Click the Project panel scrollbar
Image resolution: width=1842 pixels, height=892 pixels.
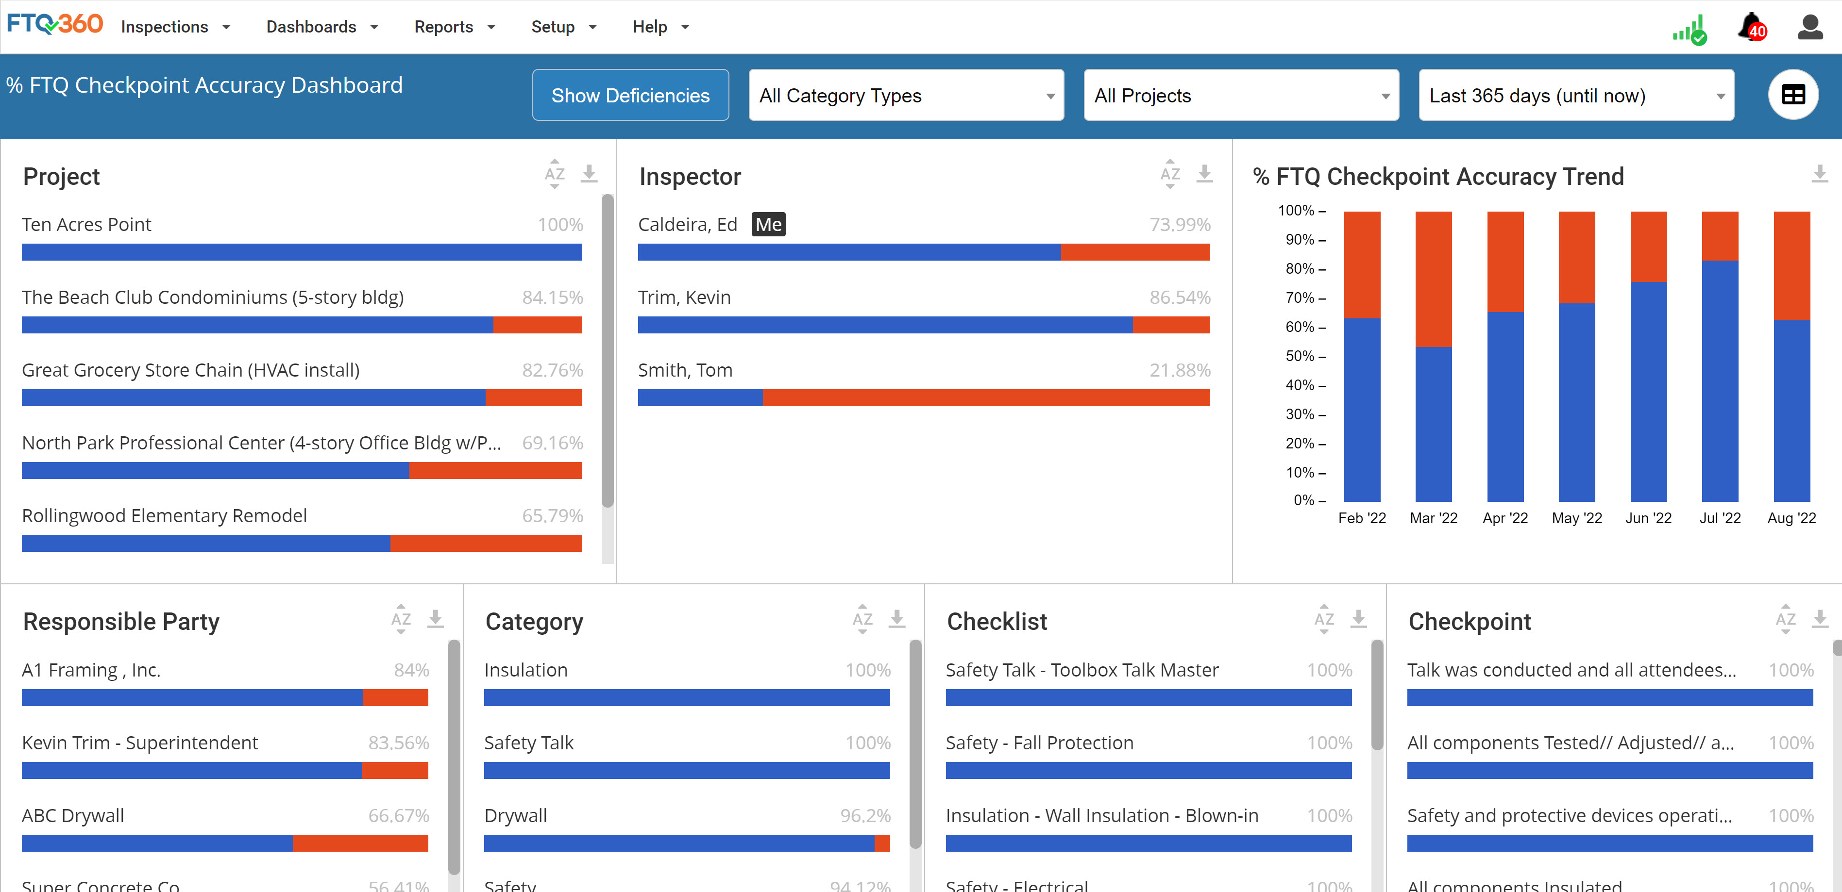point(607,350)
